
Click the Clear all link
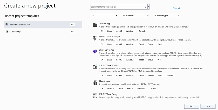point(176,8)
